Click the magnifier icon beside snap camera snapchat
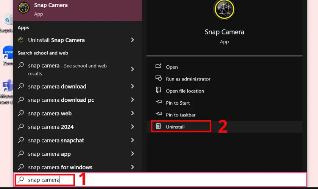Viewport: 318px width, 189px height. [x=21, y=140]
